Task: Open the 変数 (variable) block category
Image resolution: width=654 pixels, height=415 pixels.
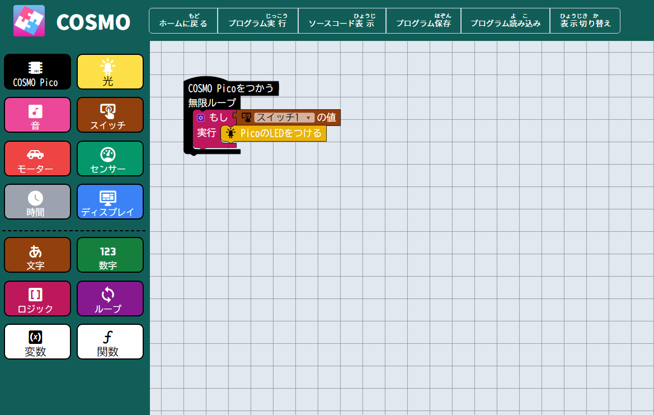Action: point(37,342)
